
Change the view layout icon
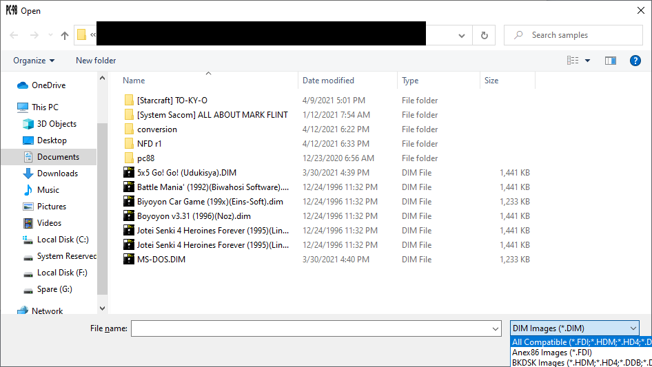click(573, 61)
